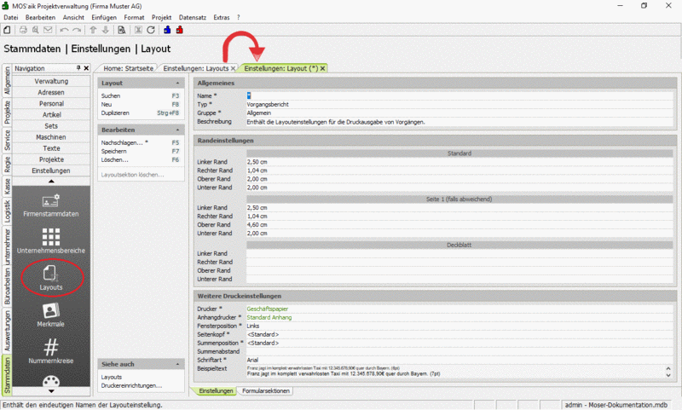Viewport: 682px width, 410px height.
Task: Click Verwaltung navigation button
Action: pyautogui.click(x=51, y=81)
